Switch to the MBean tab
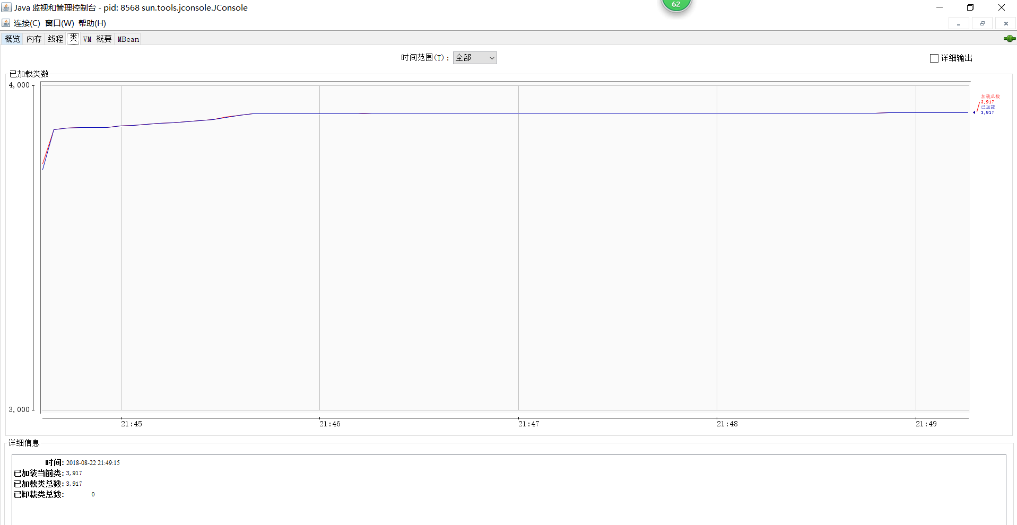Viewport: 1017px width, 525px height. 128,39
